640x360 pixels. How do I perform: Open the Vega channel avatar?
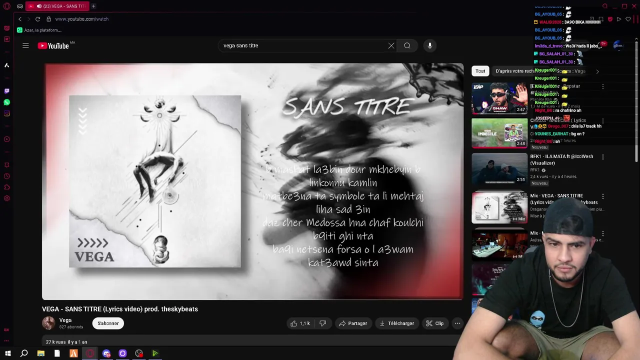[48, 323]
